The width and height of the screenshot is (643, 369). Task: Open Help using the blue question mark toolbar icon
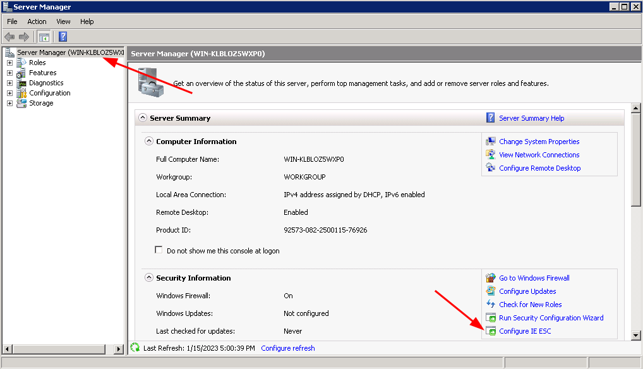pyautogui.click(x=62, y=36)
